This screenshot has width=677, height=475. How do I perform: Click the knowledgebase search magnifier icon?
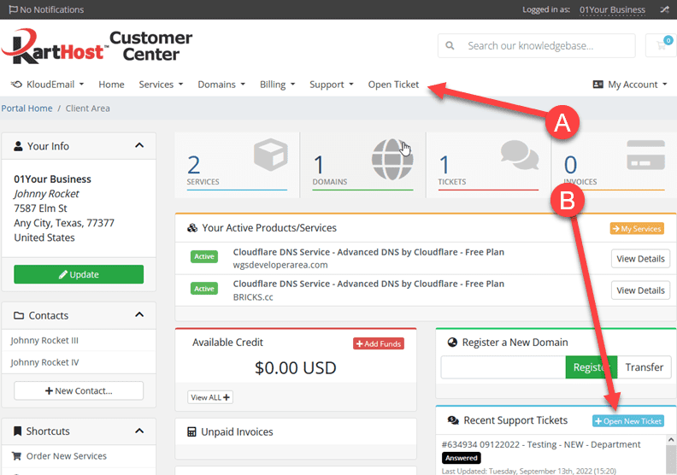pyautogui.click(x=450, y=45)
